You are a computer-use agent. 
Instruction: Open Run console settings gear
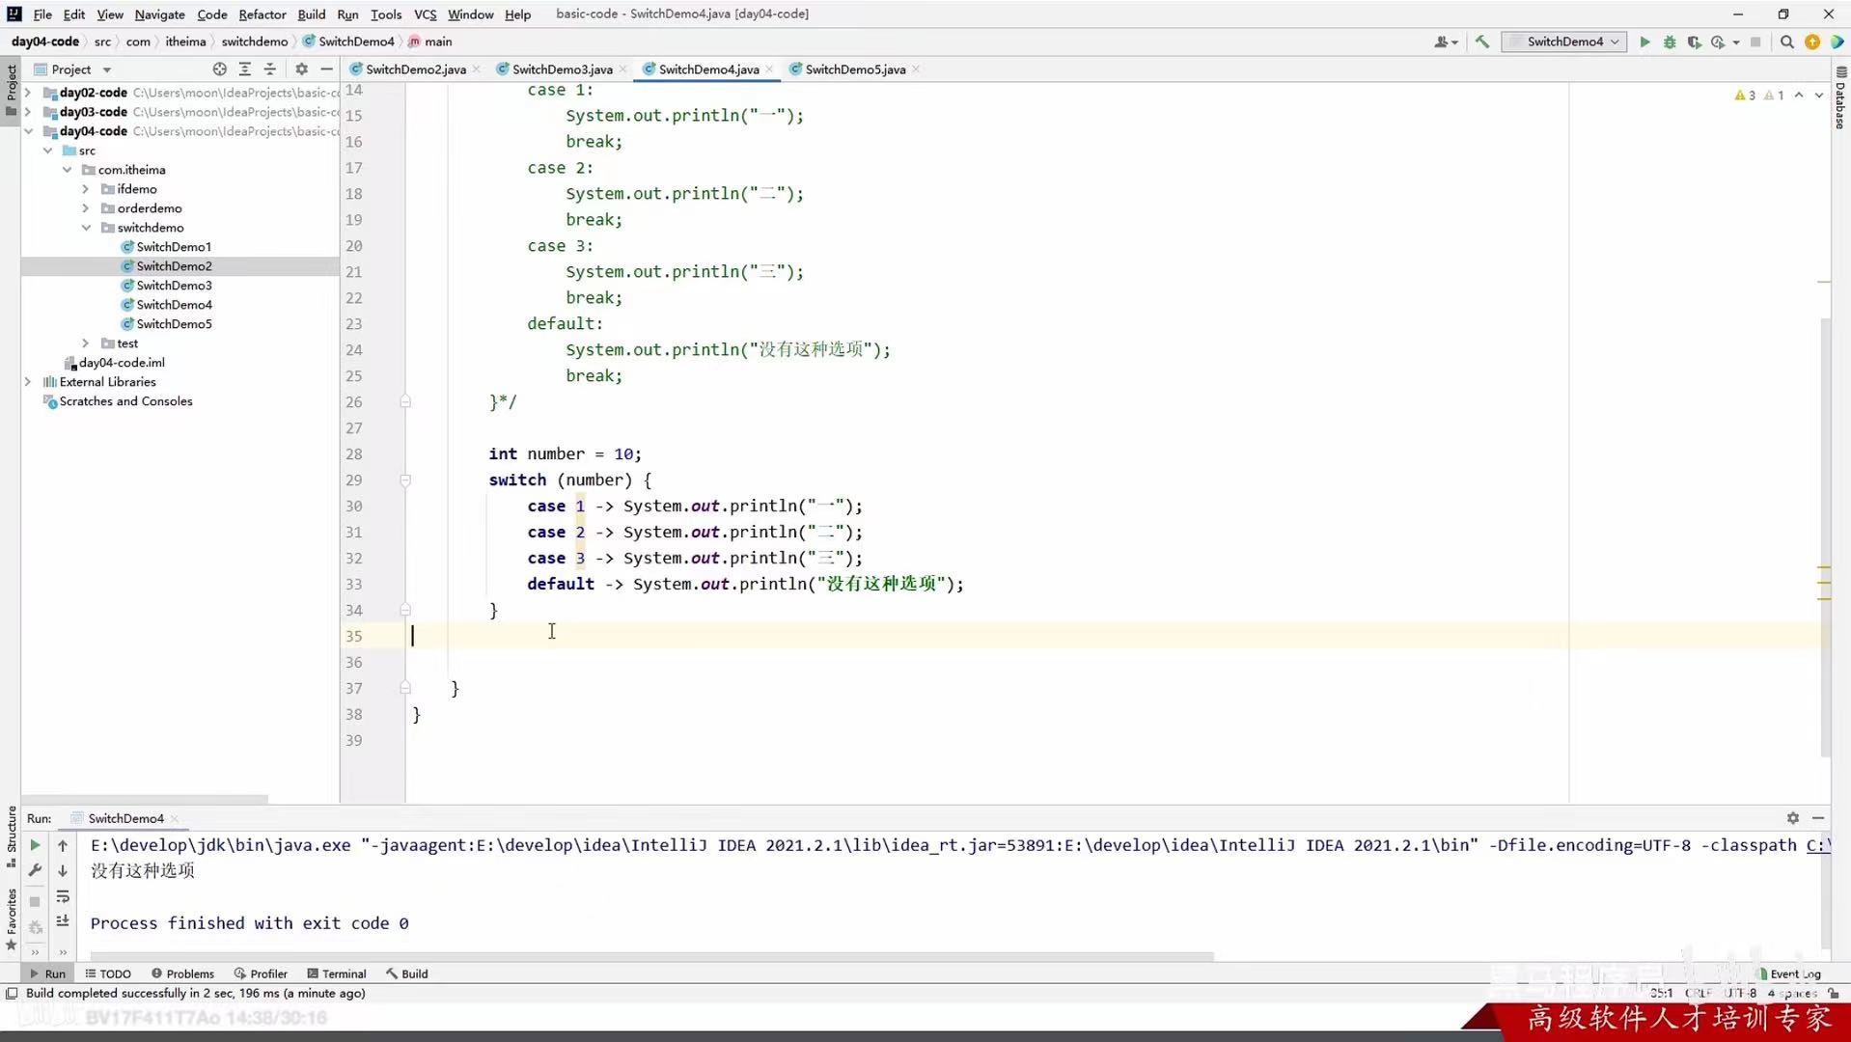[x=1792, y=818]
